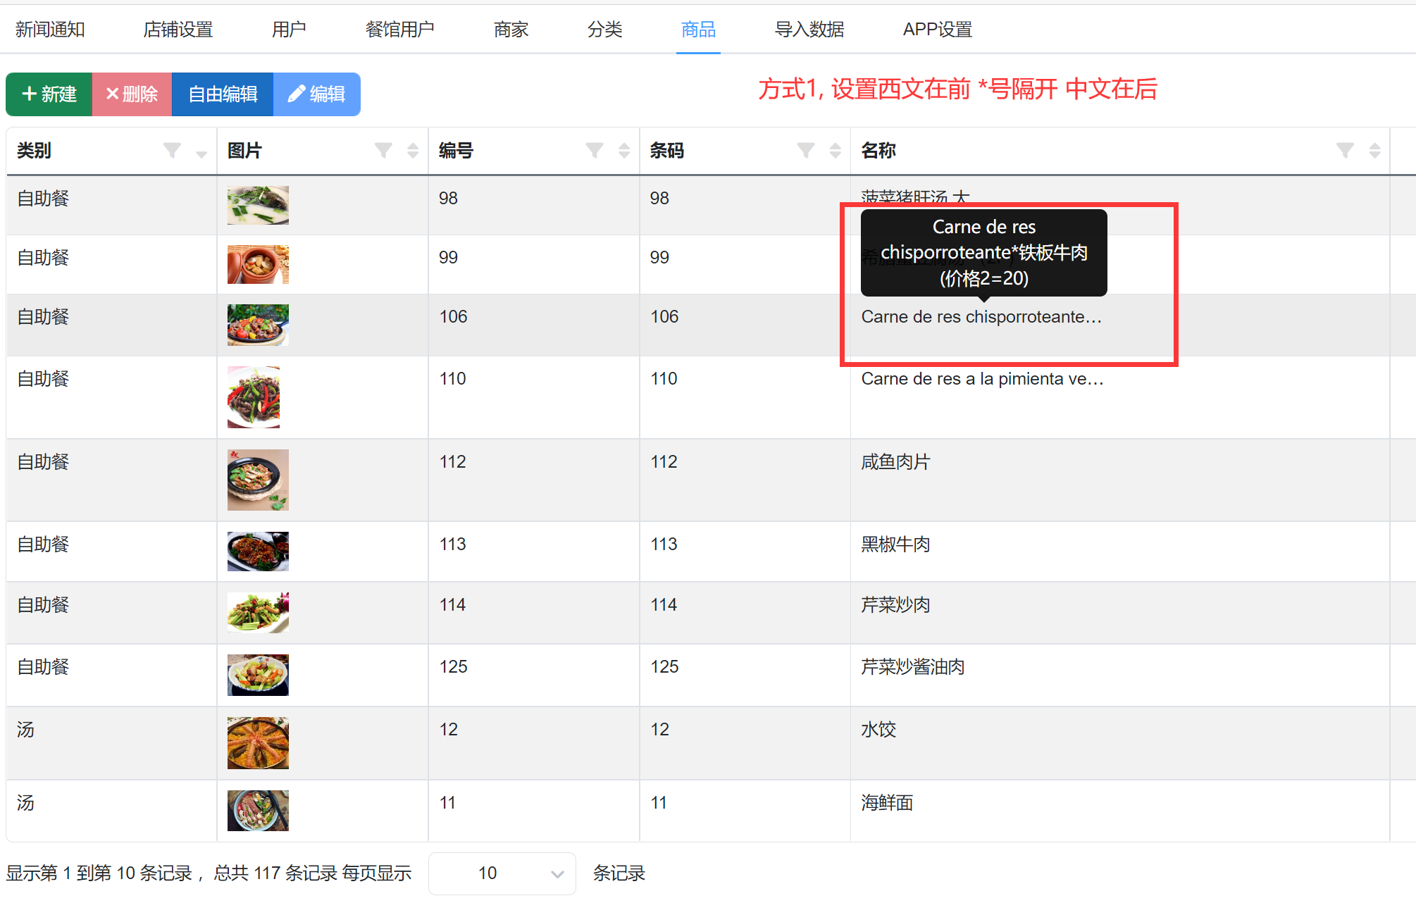Viewport: 1416px width, 903px height.
Task: Click the 条码 column filter icon
Action: click(806, 150)
